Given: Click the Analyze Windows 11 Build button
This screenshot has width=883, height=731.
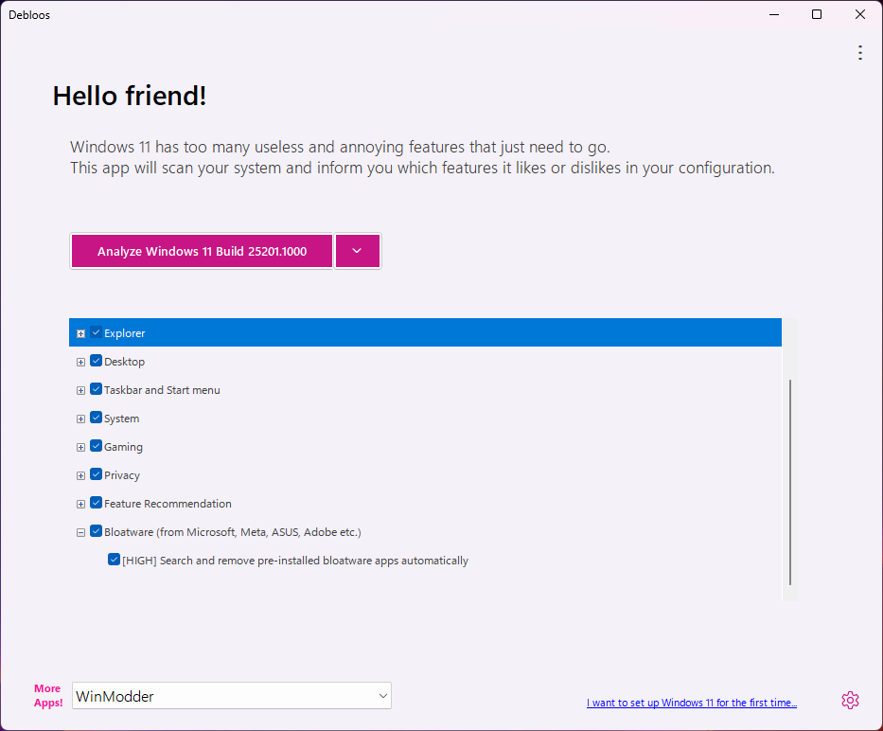Looking at the screenshot, I should coord(202,252).
